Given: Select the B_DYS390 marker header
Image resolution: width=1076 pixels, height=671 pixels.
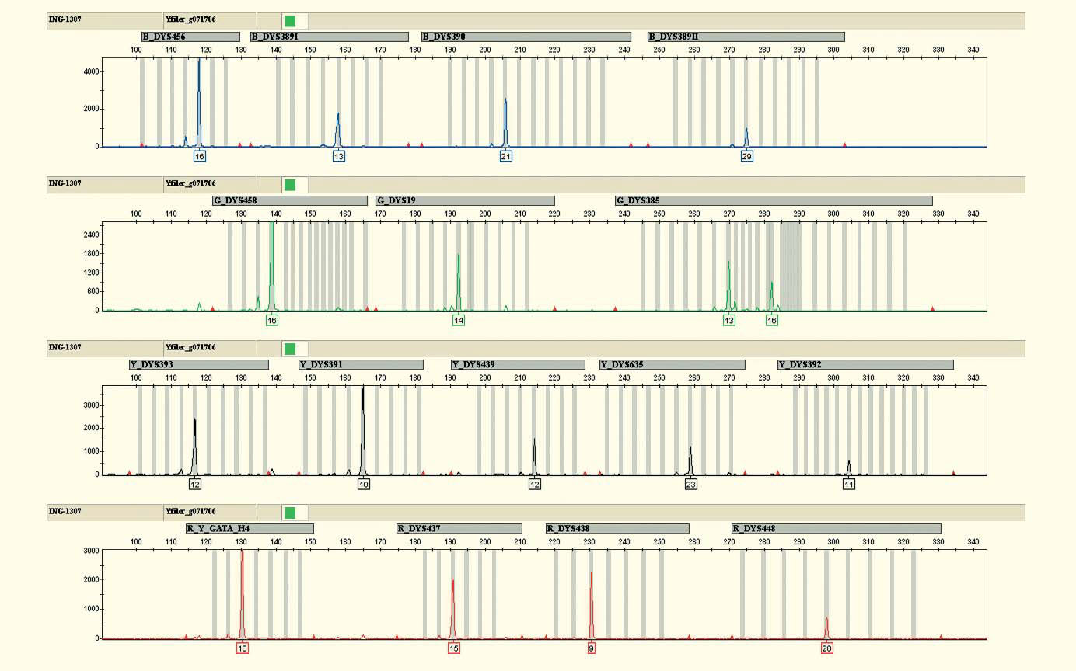Looking at the screenshot, I should pyautogui.click(x=526, y=37).
